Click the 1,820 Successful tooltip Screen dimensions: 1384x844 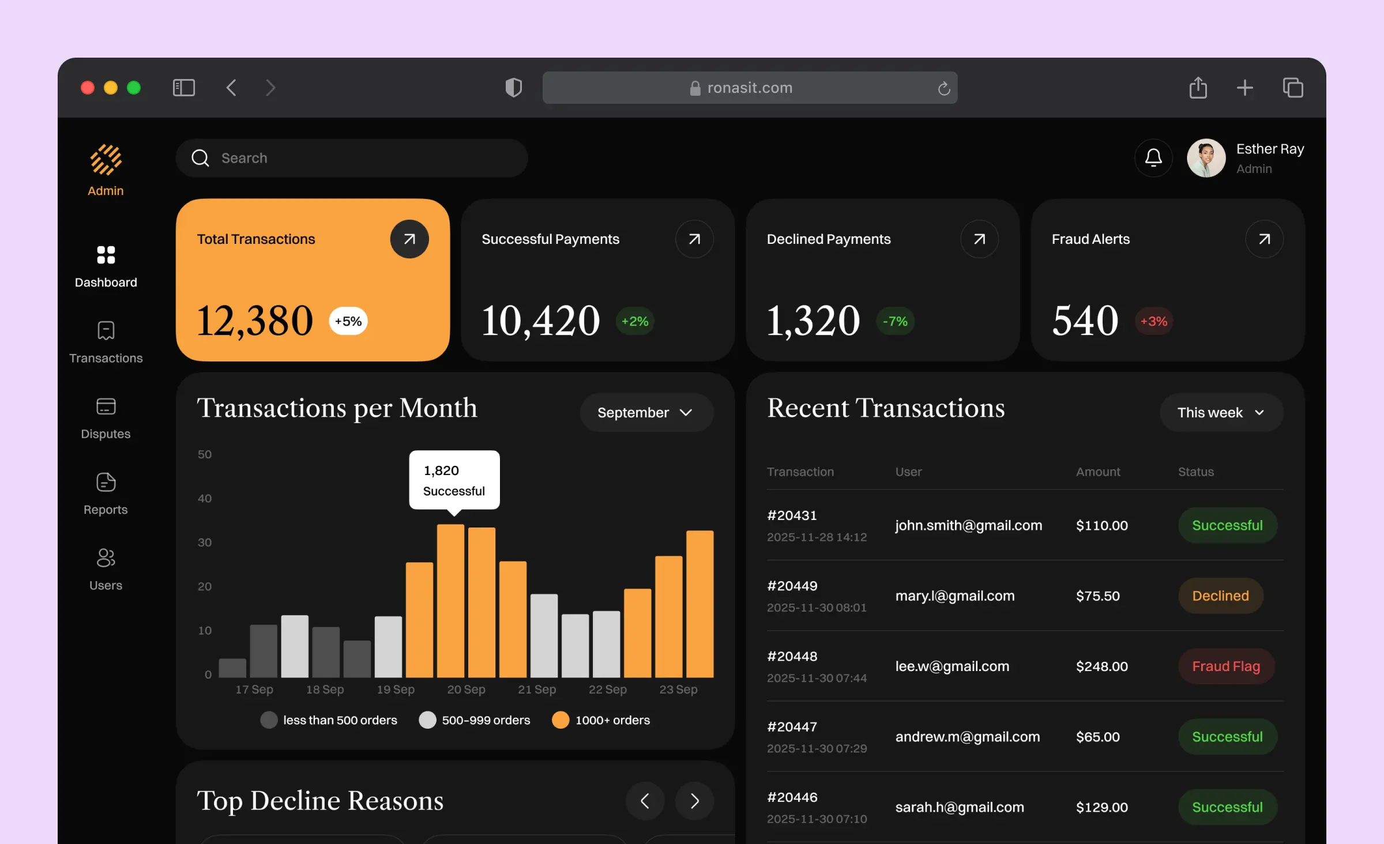point(454,480)
